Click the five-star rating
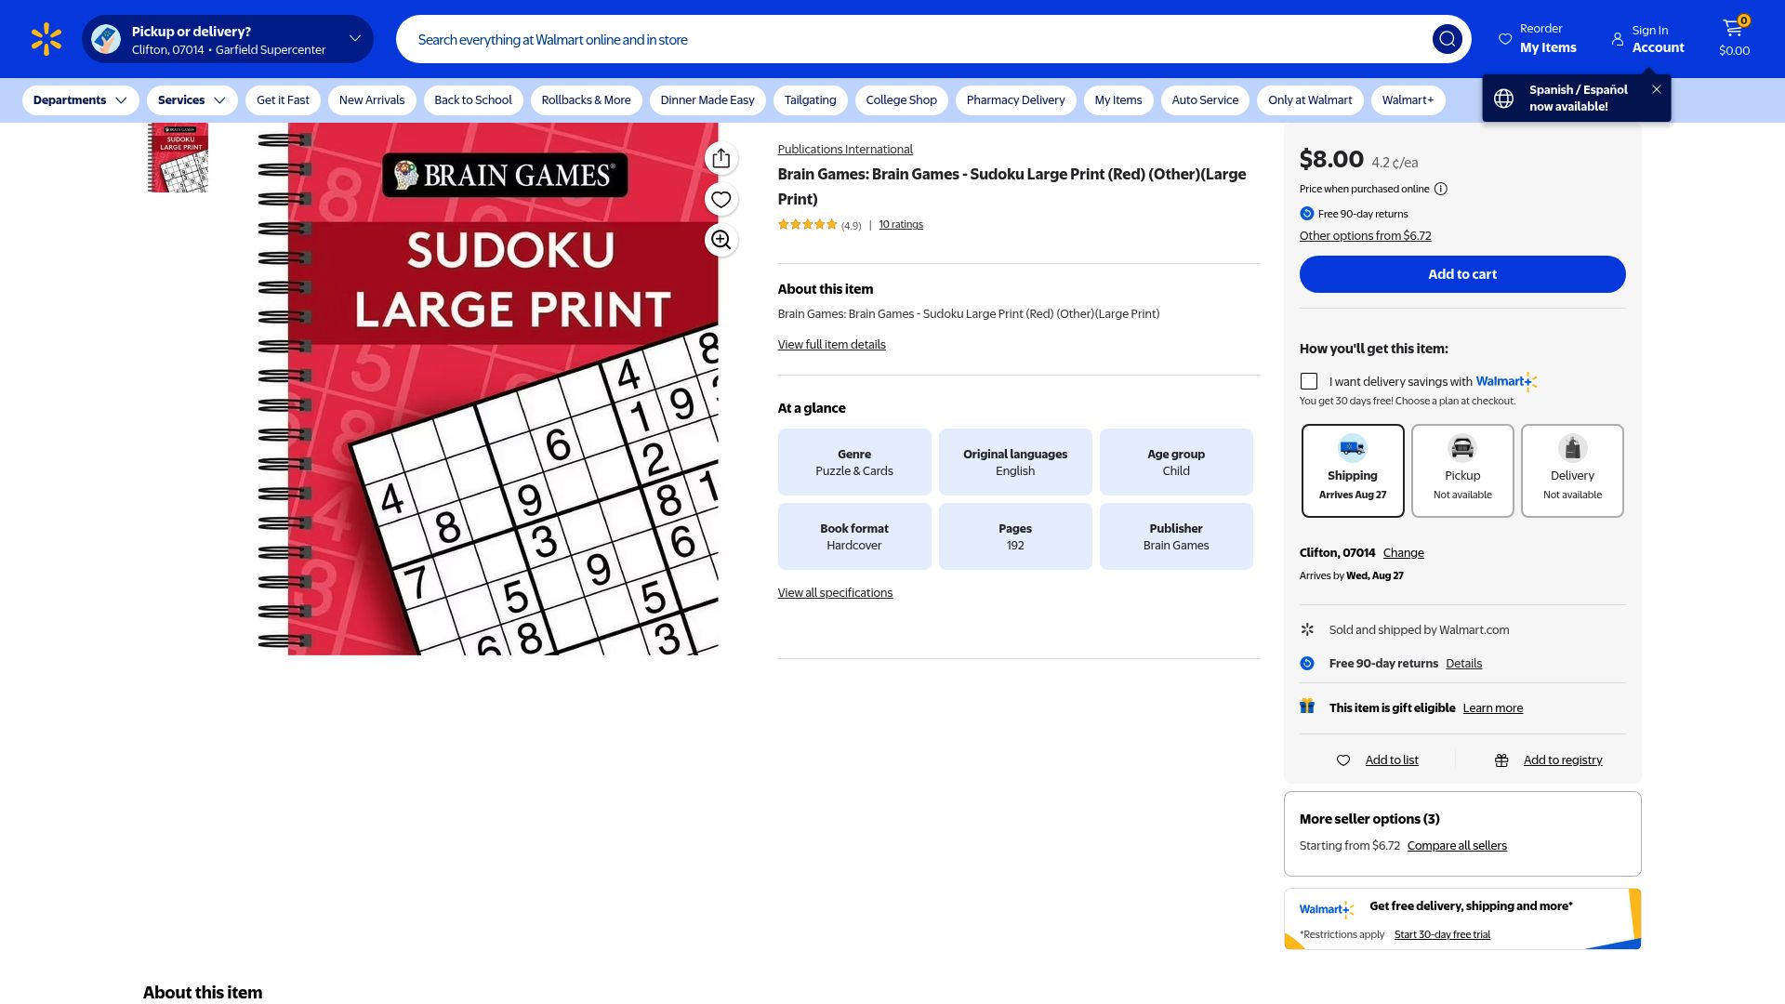Viewport: 1785px width, 1004px height. click(x=807, y=224)
